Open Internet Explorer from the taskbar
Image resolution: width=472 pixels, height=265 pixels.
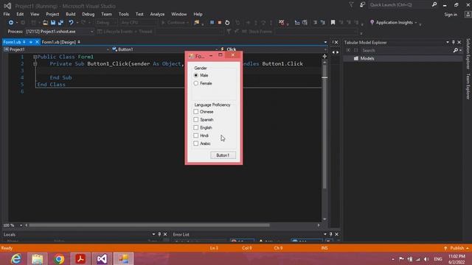tap(15, 258)
